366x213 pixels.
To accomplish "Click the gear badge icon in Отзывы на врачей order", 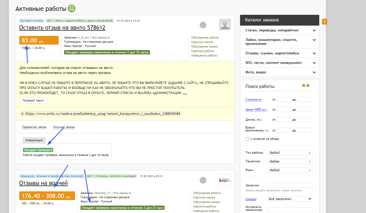I will tap(203, 180).
